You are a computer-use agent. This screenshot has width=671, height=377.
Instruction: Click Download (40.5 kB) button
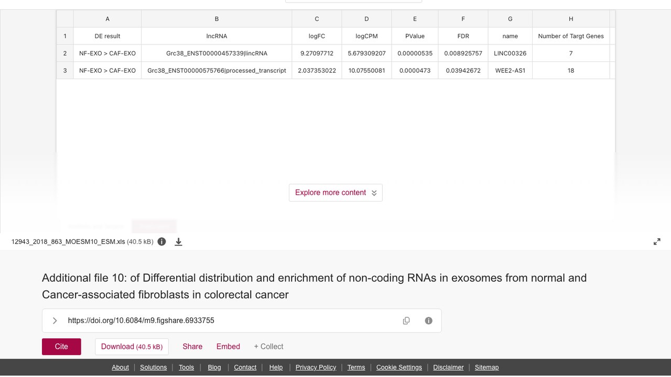coord(132,347)
